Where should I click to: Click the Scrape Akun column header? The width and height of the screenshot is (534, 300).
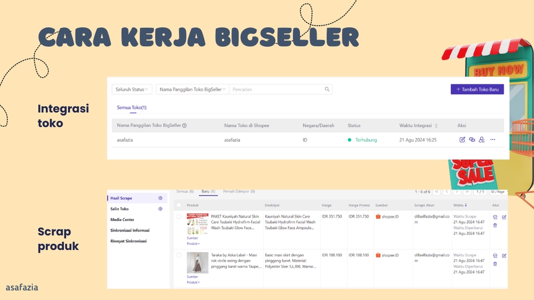(x=424, y=205)
